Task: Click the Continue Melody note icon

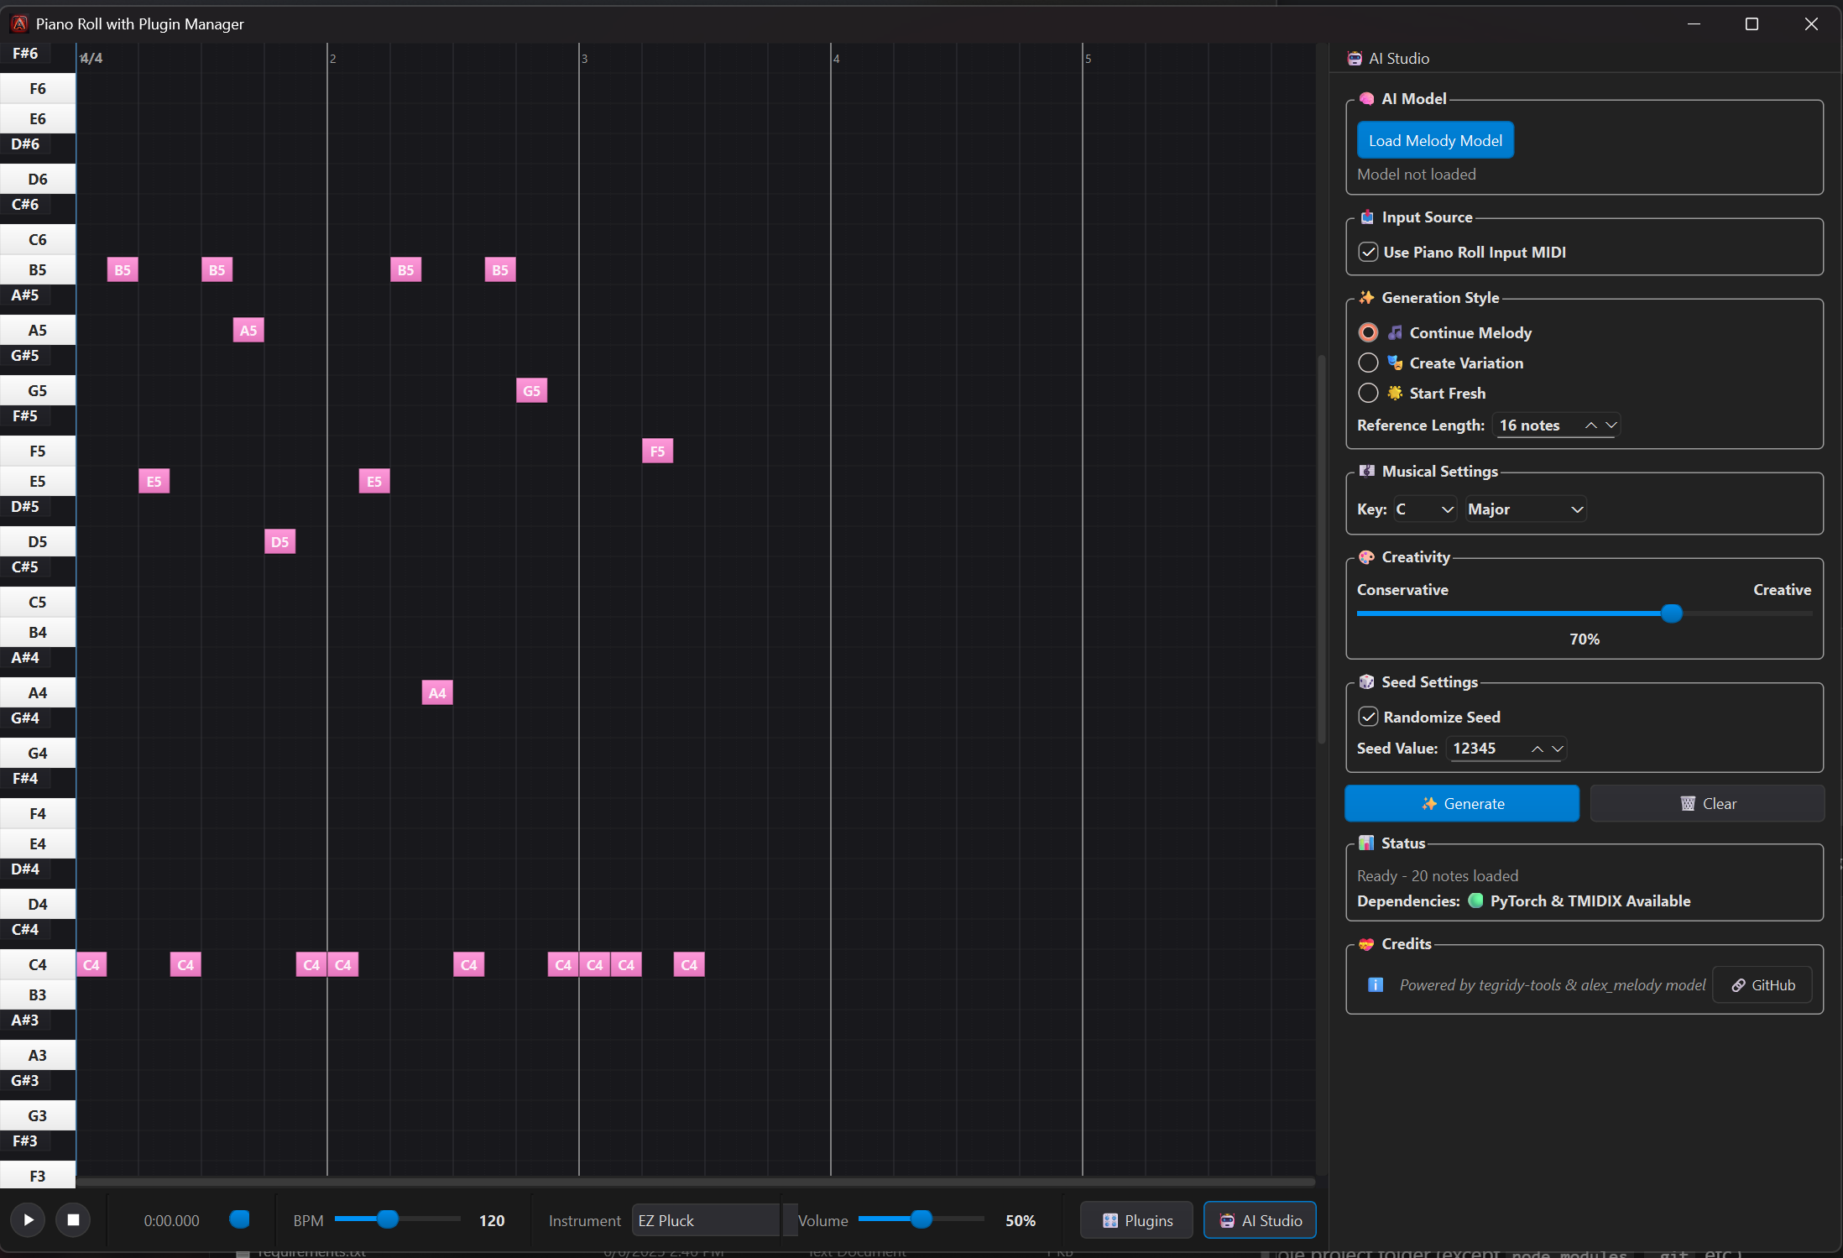Action: [1395, 332]
